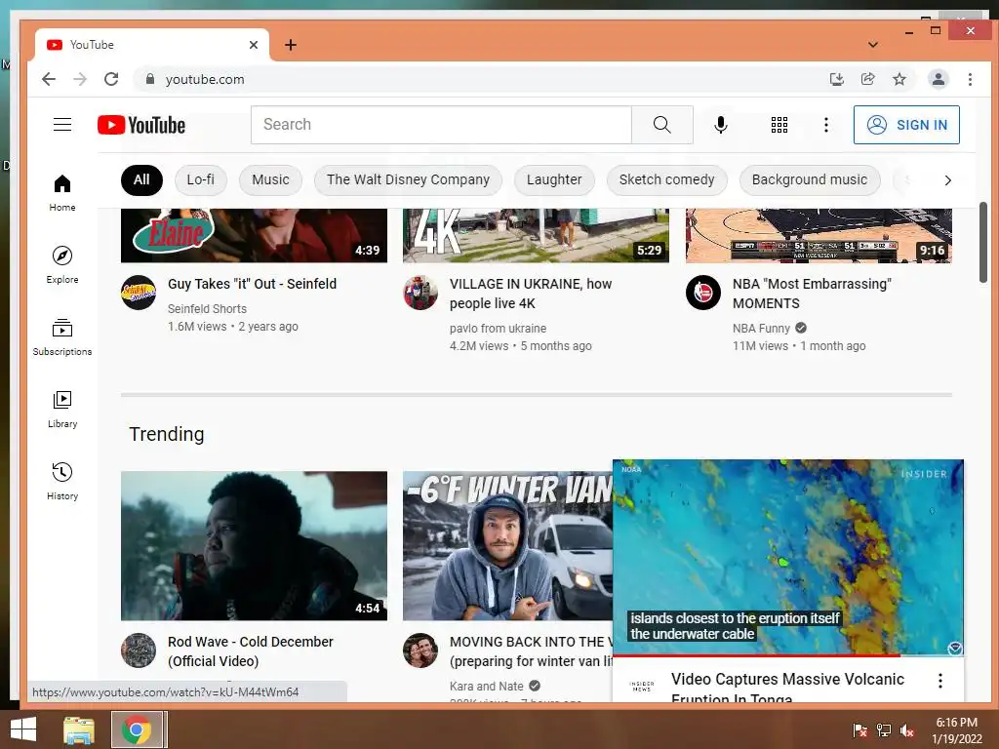Image resolution: width=999 pixels, height=749 pixels.
Task: Open Seinfeld Shorts channel name link
Action: click(x=207, y=309)
